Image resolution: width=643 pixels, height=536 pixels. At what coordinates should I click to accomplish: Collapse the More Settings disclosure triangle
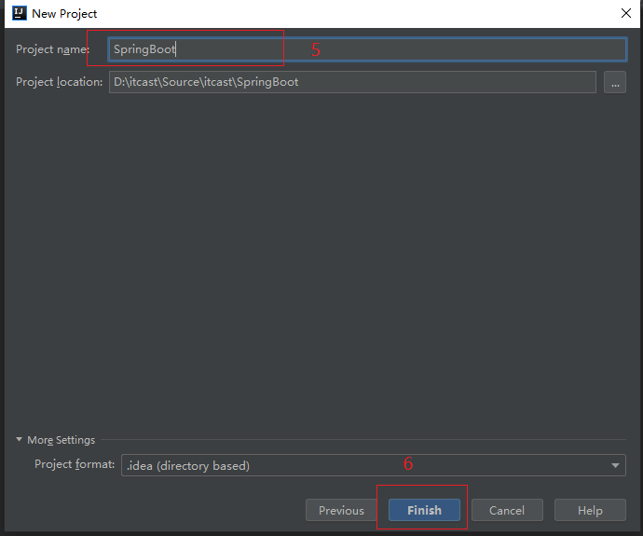pos(20,440)
